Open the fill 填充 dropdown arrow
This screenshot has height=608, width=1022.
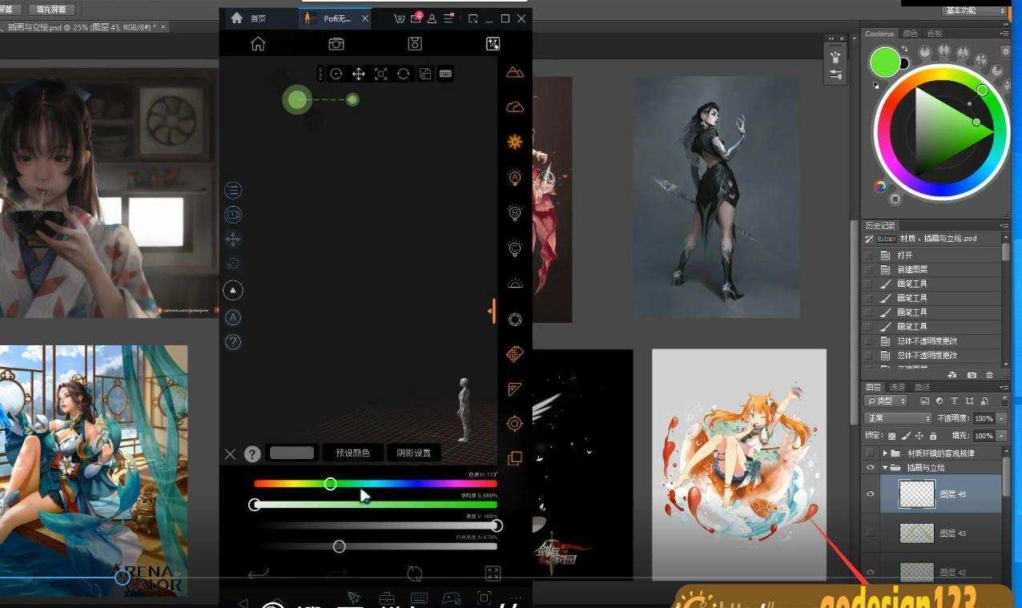tap(1001, 436)
